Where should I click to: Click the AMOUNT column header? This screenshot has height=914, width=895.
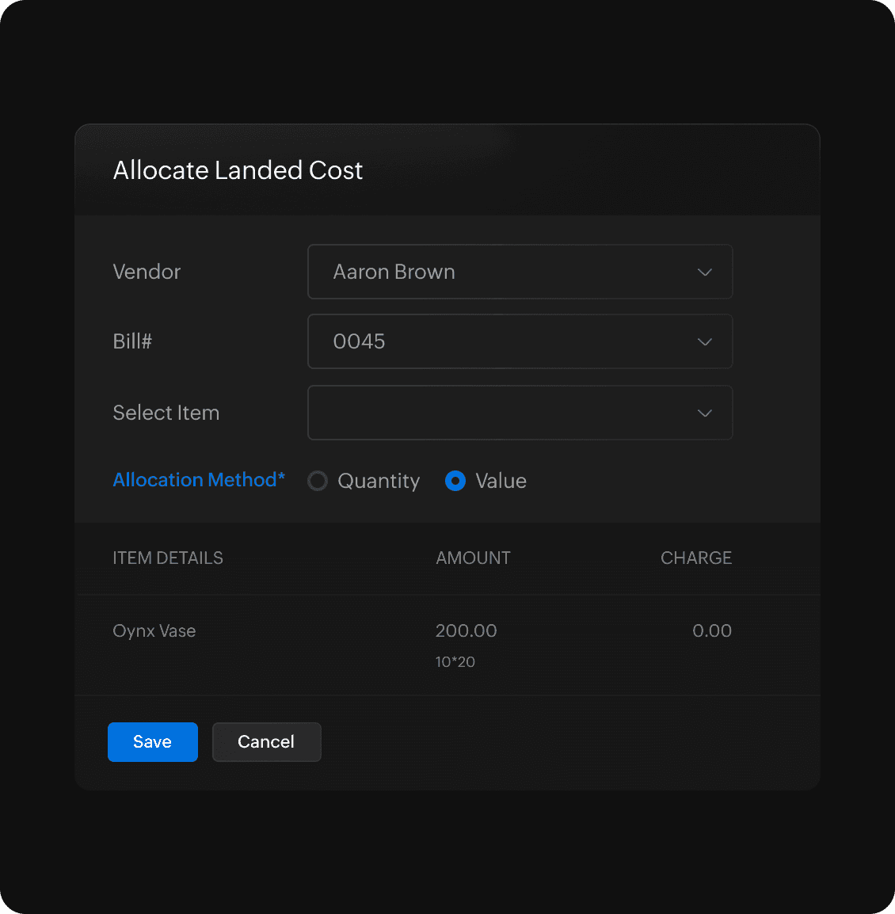click(473, 558)
